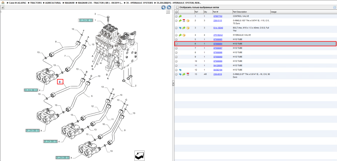This screenshot has width=337, height=161.
Task: Click blue arrow icon for part 84392194
Action: (x=180, y=70)
